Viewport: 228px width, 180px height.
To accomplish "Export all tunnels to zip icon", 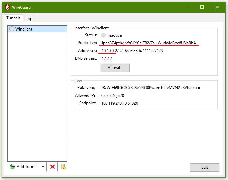I will click(64, 167).
